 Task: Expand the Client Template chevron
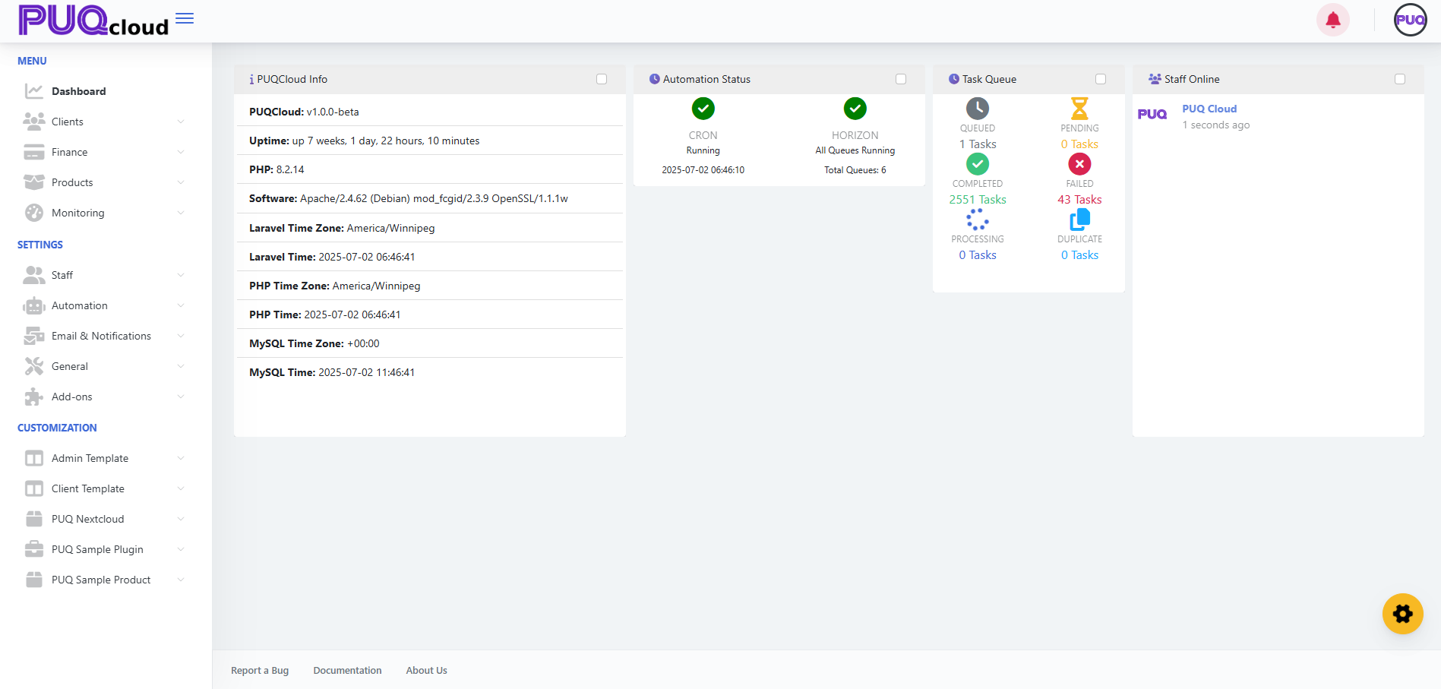(181, 488)
